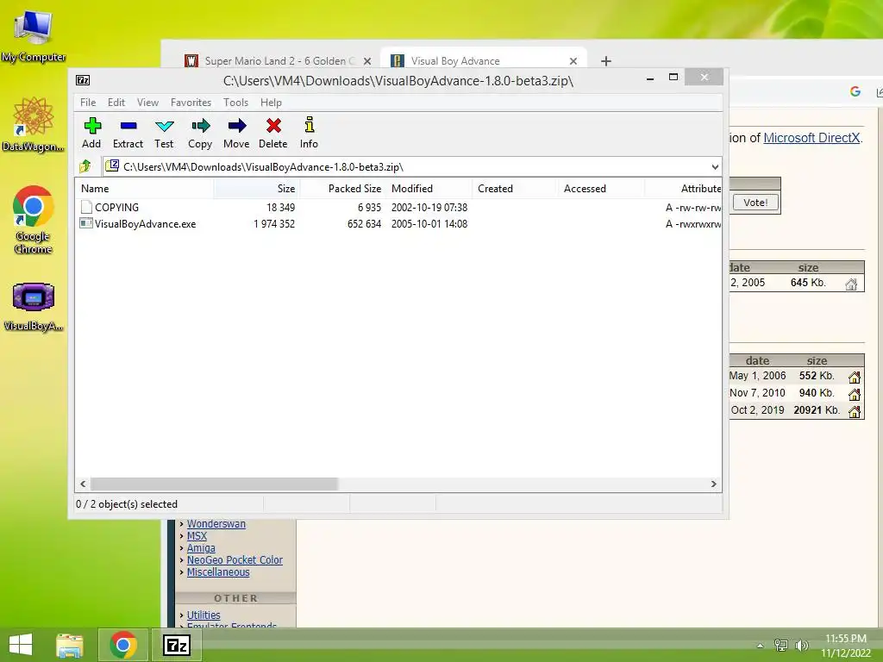Click the right scroll arrow of file list

coord(713,484)
